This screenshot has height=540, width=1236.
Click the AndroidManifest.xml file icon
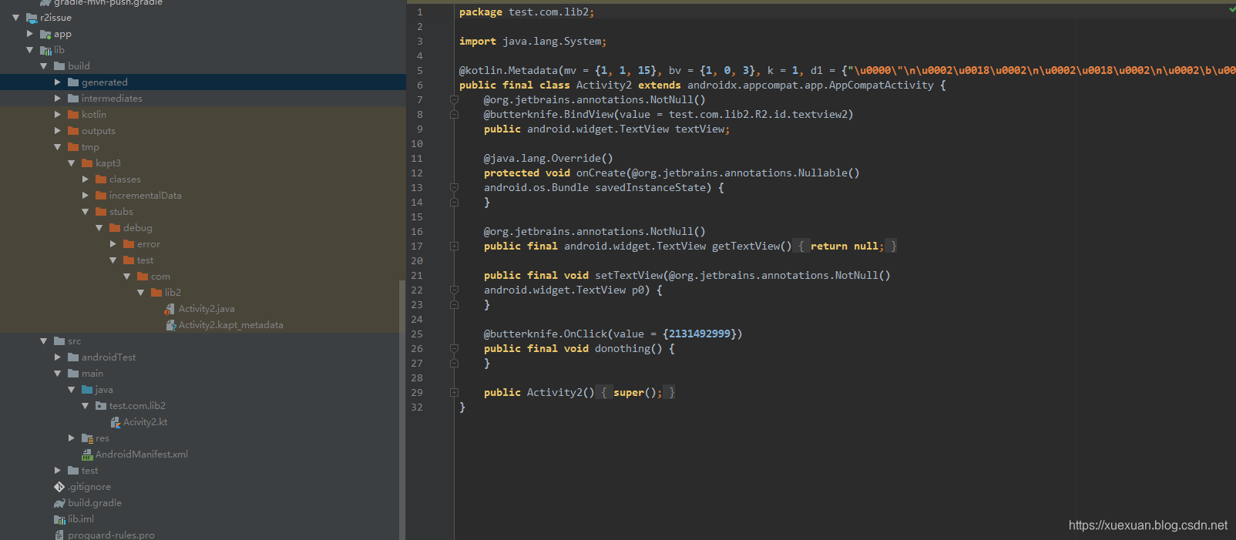(87, 454)
